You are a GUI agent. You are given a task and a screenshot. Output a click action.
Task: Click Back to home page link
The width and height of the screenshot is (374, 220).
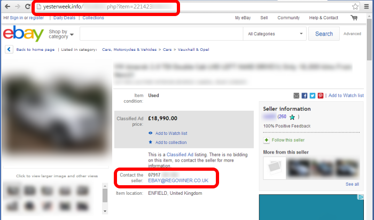pyautogui.click(x=35, y=49)
